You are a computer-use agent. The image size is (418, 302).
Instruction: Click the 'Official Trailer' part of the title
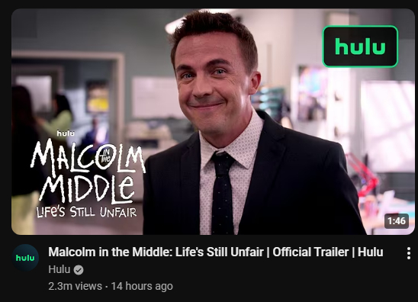click(310, 252)
